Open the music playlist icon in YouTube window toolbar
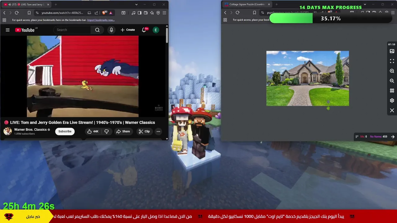This screenshot has height=223, width=397. pos(133,13)
